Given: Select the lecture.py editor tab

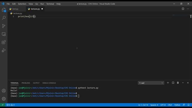Looking at the screenshot, I should coord(35,9).
